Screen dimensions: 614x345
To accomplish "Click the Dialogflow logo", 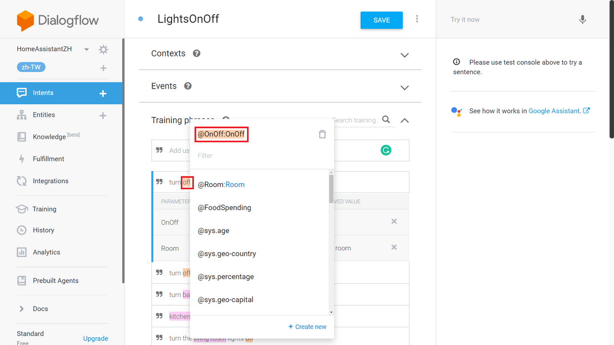I will coord(58,21).
